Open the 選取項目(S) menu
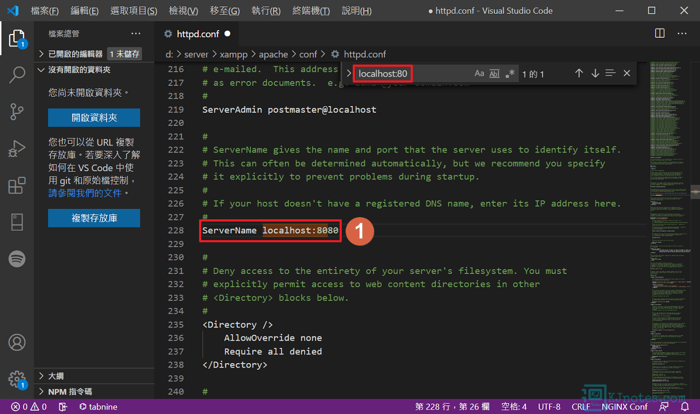The width and height of the screenshot is (700, 414). coord(134,11)
